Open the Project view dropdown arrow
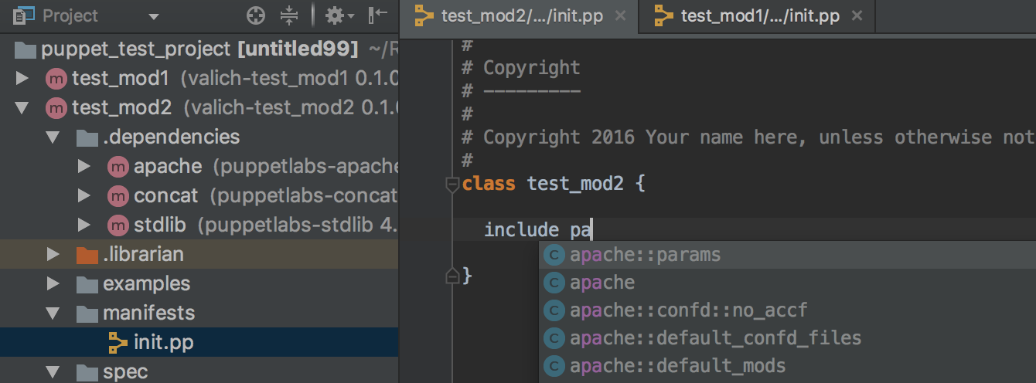Screen dimensions: 1036x383 153,16
